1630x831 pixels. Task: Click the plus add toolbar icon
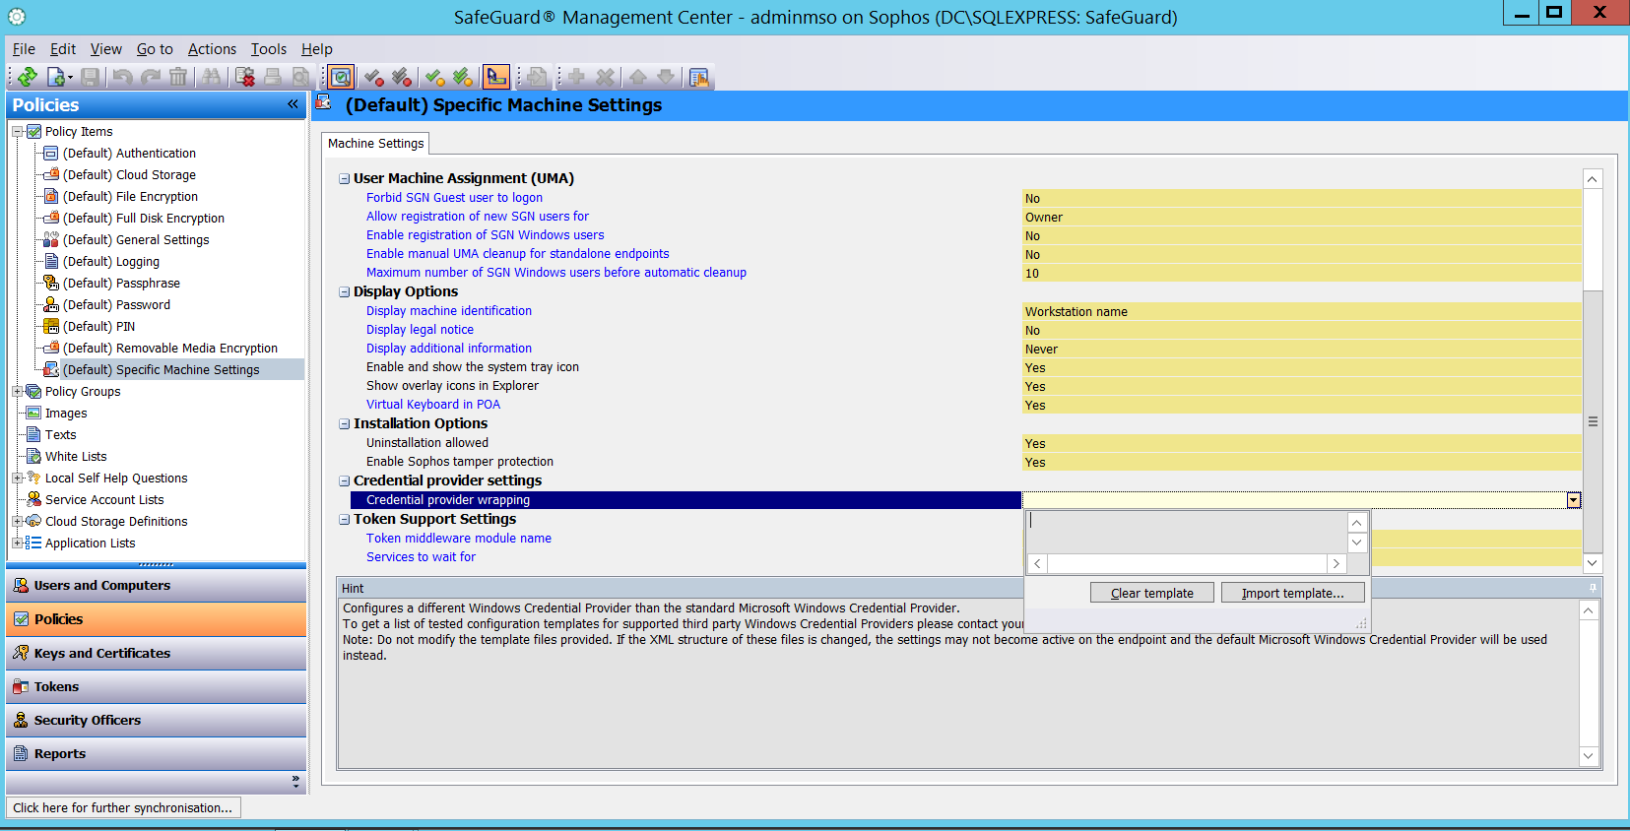point(576,77)
